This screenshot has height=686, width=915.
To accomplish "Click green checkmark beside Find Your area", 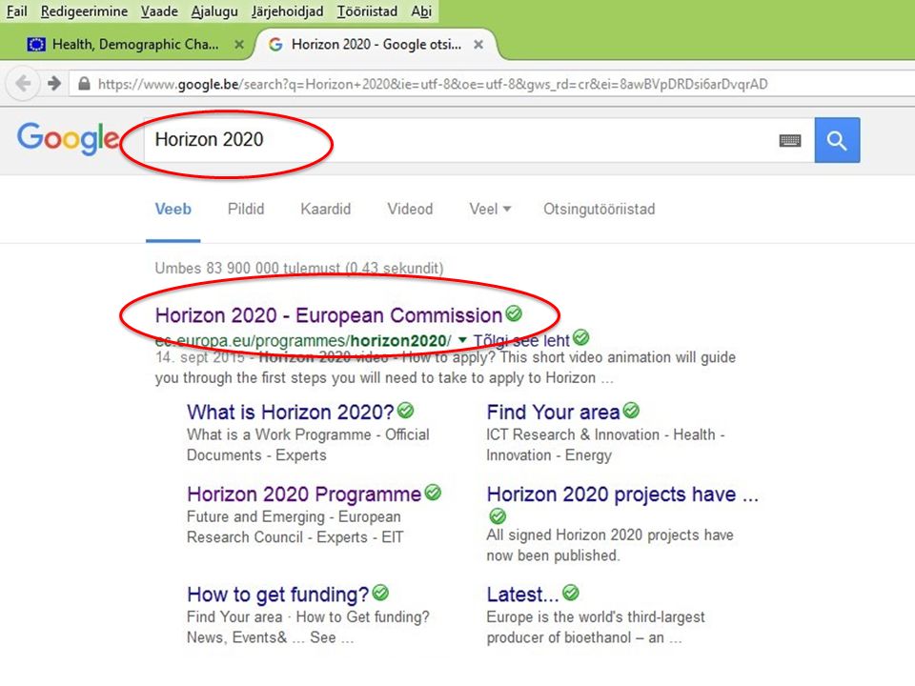I will (x=631, y=411).
